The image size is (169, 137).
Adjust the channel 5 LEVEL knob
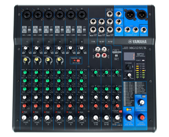point(70,118)
